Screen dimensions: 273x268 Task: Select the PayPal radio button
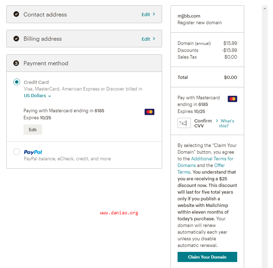17,152
